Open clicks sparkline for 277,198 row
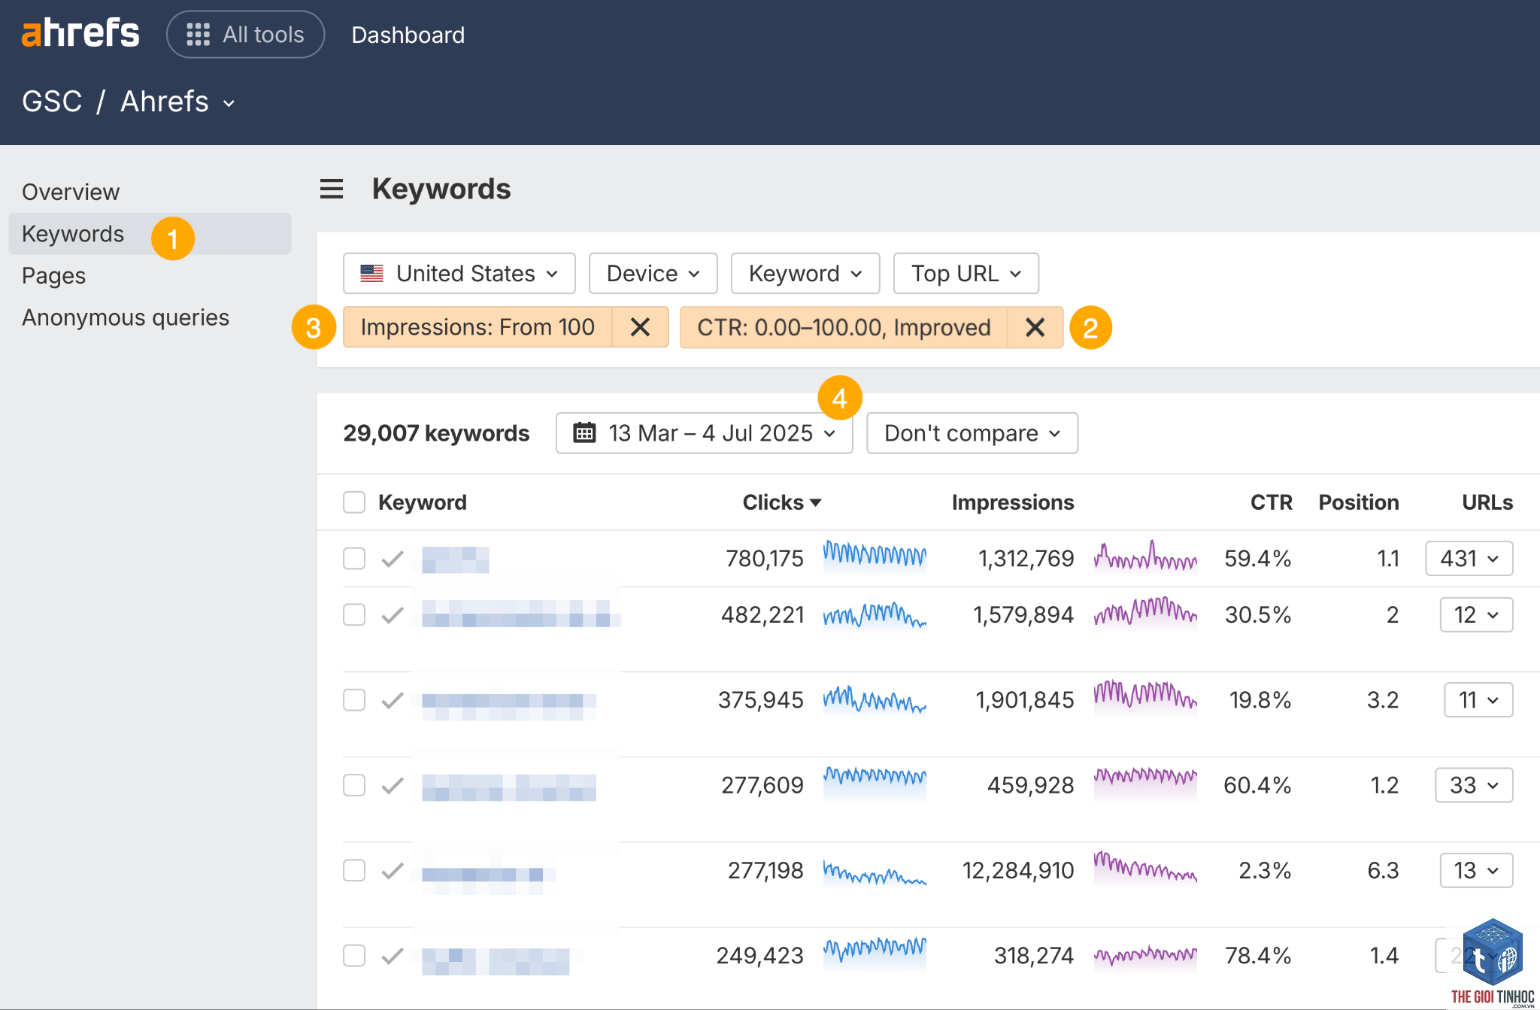 coord(875,872)
